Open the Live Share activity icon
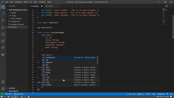This screenshot has width=174, height=98. (3, 48)
